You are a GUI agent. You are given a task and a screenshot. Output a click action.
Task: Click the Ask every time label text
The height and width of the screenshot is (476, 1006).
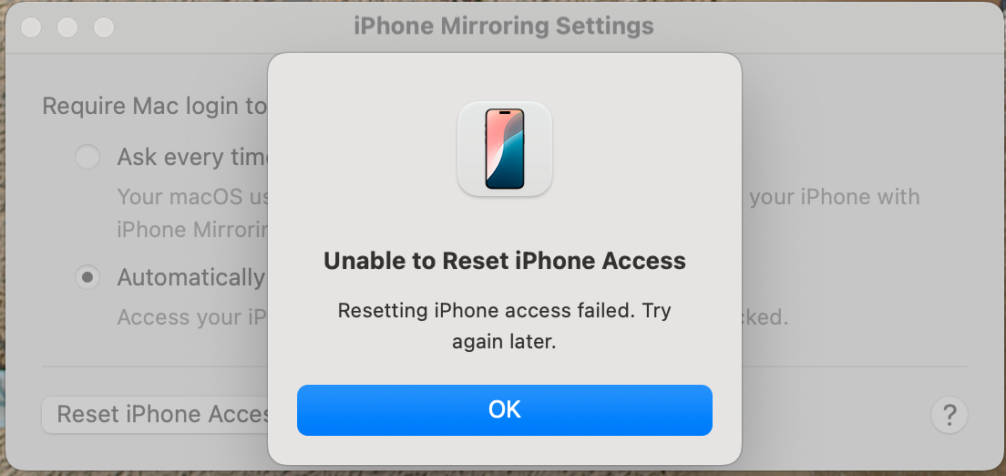click(192, 157)
